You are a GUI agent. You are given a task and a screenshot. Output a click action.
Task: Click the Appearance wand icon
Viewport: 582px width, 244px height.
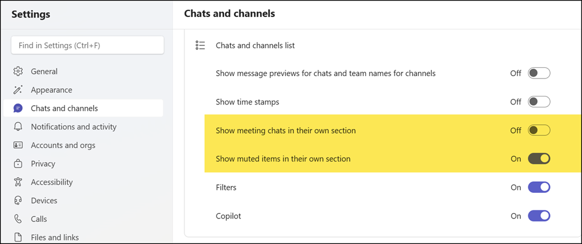pyautogui.click(x=18, y=89)
